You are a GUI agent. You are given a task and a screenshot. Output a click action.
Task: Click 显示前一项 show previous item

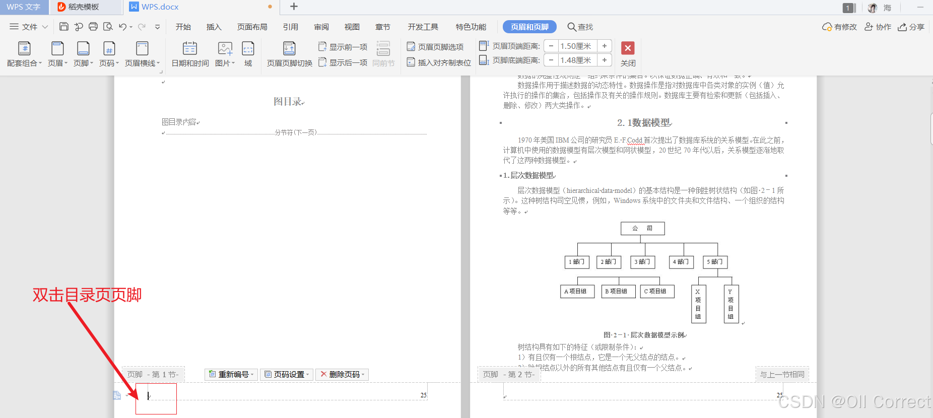(343, 47)
